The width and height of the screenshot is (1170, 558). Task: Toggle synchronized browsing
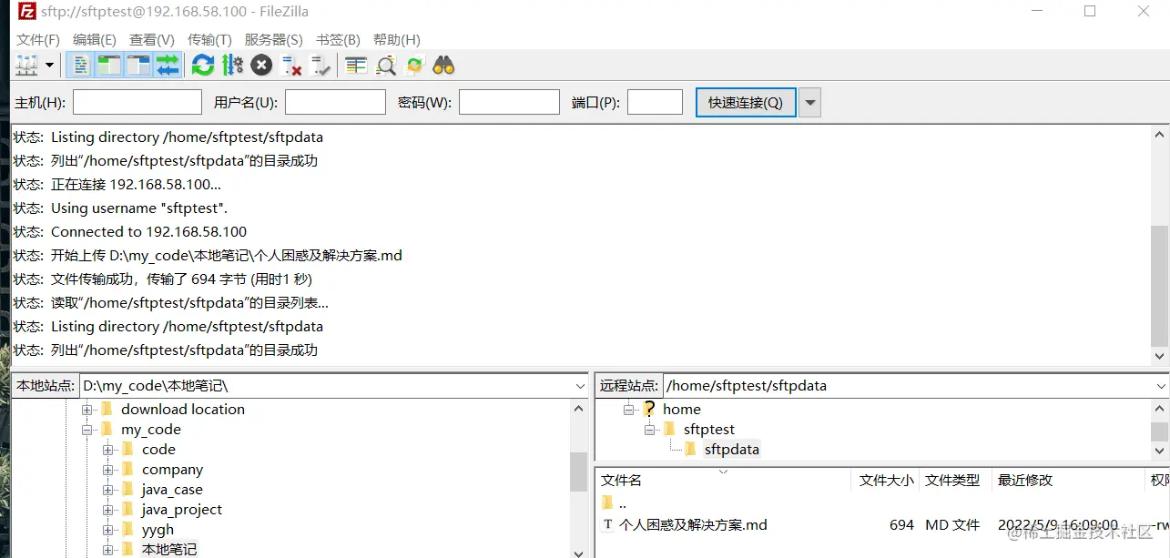click(x=414, y=65)
